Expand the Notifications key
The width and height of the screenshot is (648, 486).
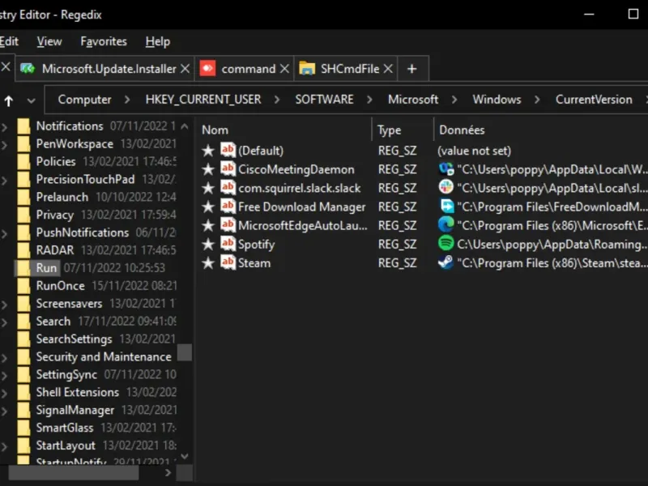point(5,127)
